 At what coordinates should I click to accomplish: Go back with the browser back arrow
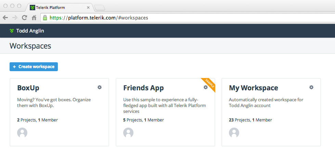coord(5,18)
